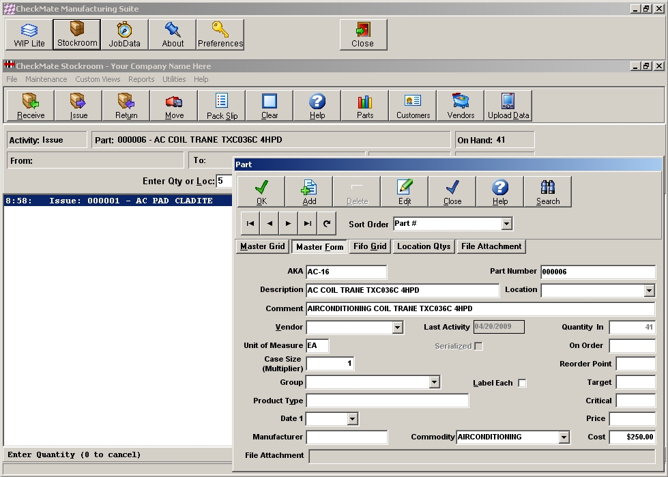Switch to the Fifo Grid tab
Screen dimensions: 668x477
point(370,246)
